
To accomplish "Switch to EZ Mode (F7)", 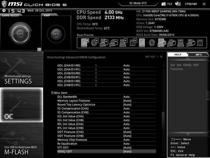I will pos(138,3).
